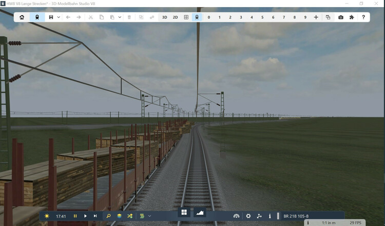
Task: Open the screenshot camera tool
Action: point(341,17)
